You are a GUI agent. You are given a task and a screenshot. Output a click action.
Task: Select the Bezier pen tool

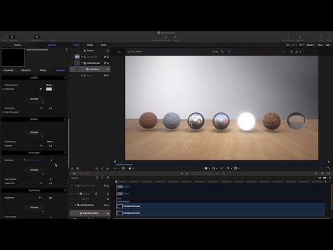pyautogui.click(x=214, y=168)
